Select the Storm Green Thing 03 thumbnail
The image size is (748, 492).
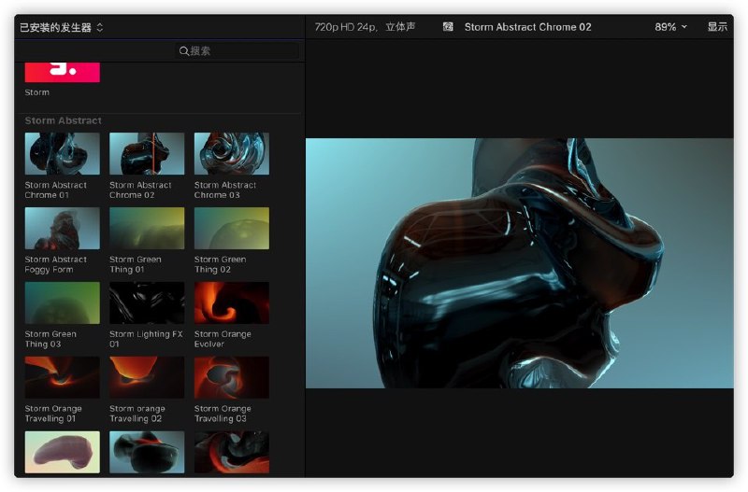click(62, 303)
